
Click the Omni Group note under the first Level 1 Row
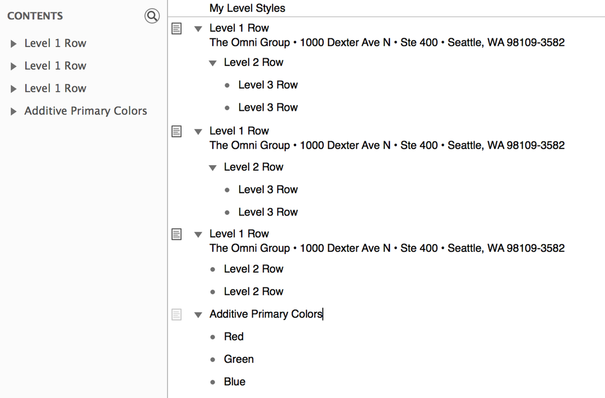point(387,43)
